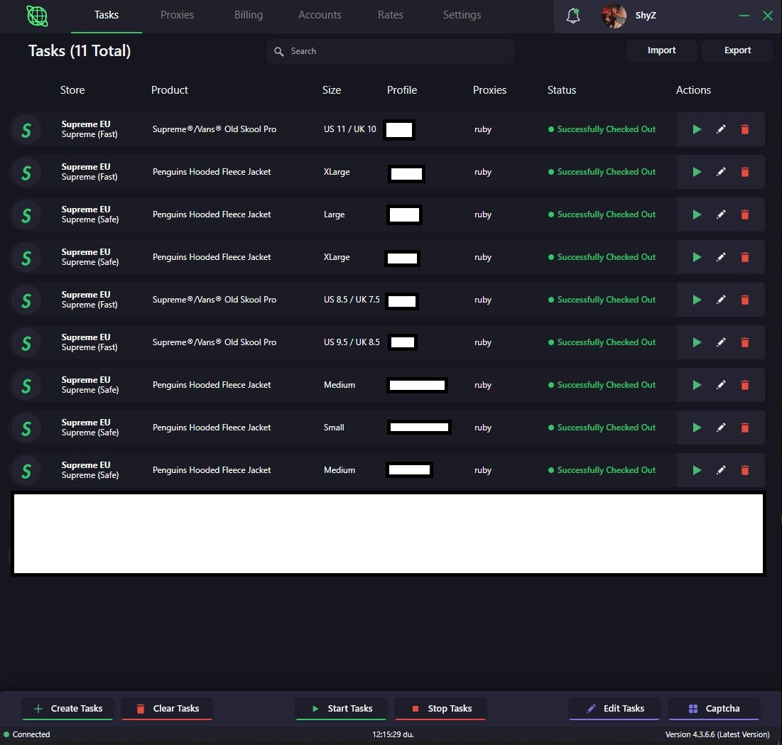Minimize the window with the green dash
Viewport: 782px width, 745px height.
[x=744, y=16]
